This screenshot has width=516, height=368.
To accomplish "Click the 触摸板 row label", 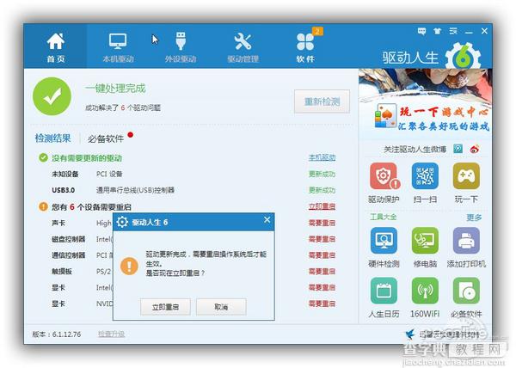I will tap(62, 272).
